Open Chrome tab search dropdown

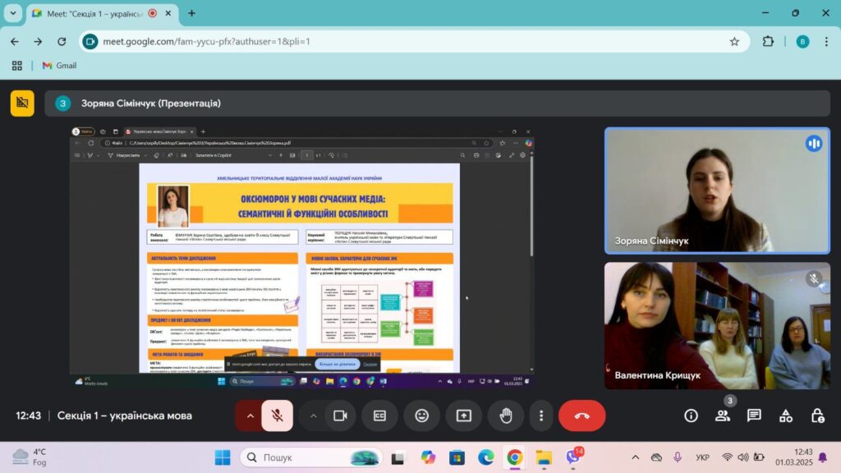click(x=13, y=13)
